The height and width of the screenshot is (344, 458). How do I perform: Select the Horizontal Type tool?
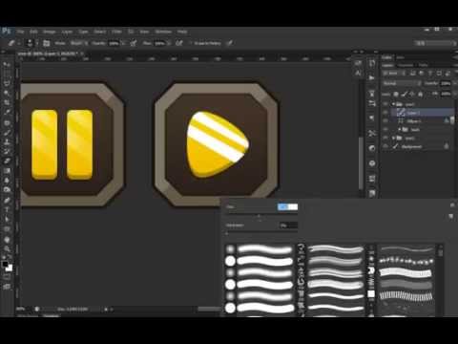click(7, 209)
